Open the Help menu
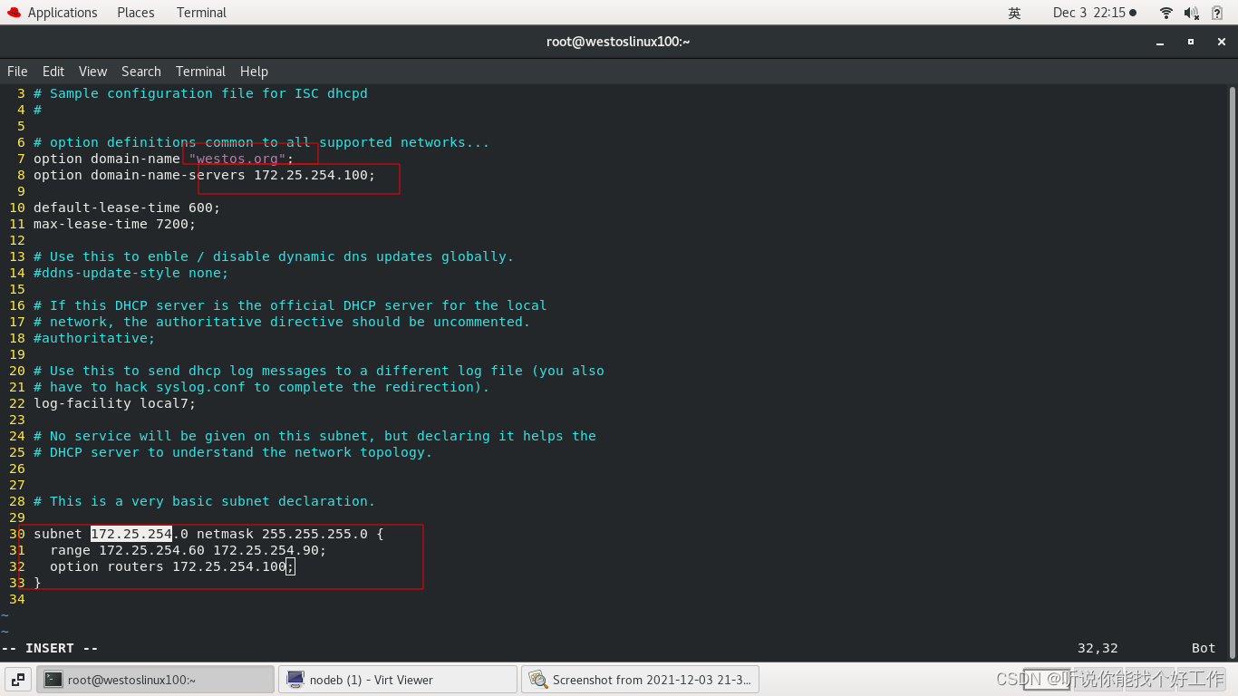This screenshot has width=1238, height=696. [254, 72]
